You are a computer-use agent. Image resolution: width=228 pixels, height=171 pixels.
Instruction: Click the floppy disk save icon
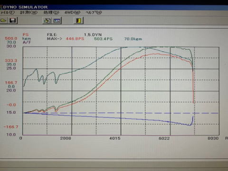(x=12, y=20)
